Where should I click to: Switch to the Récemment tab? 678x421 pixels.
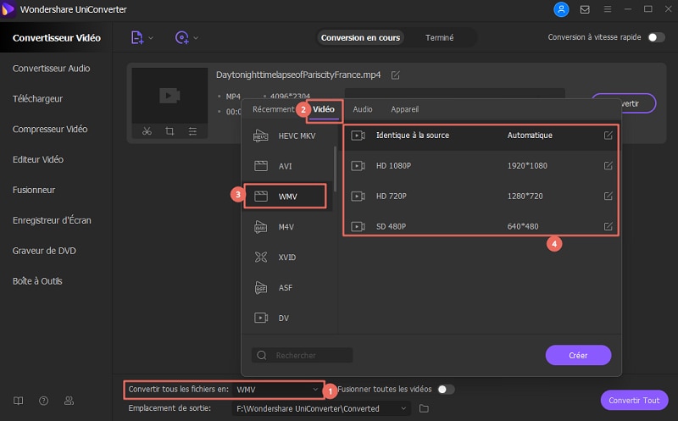273,109
